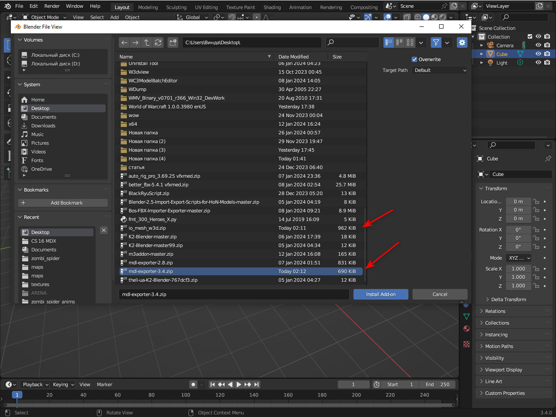
Task: Click the Install Add-on button
Action: click(x=381, y=294)
